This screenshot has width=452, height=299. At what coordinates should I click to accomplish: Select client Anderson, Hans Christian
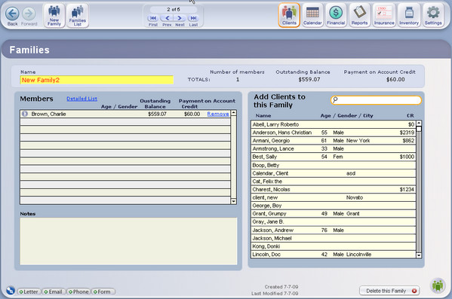coord(334,133)
